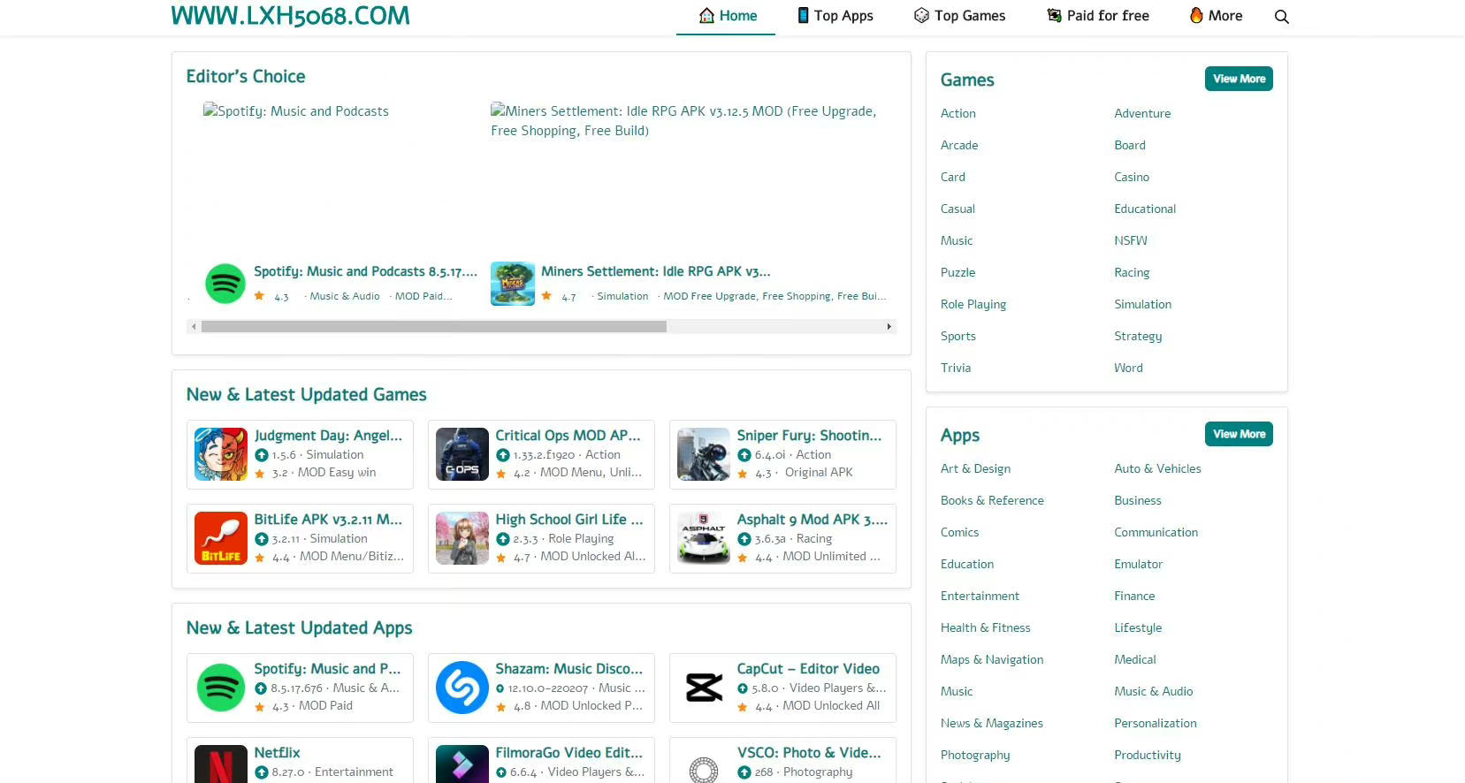
Task: Open the Personalization category
Action: coord(1155,723)
